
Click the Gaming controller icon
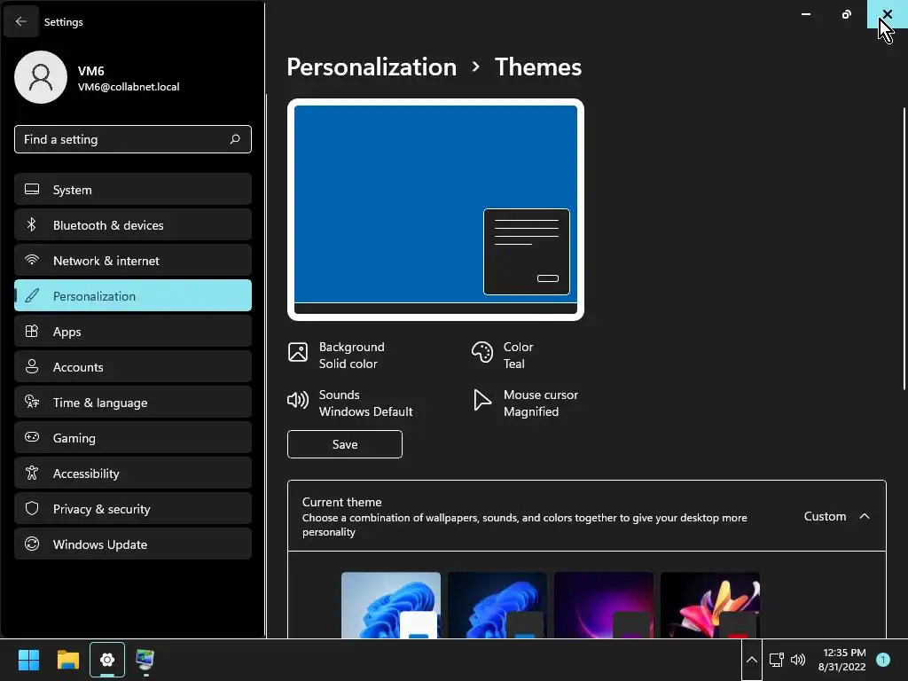[32, 437]
